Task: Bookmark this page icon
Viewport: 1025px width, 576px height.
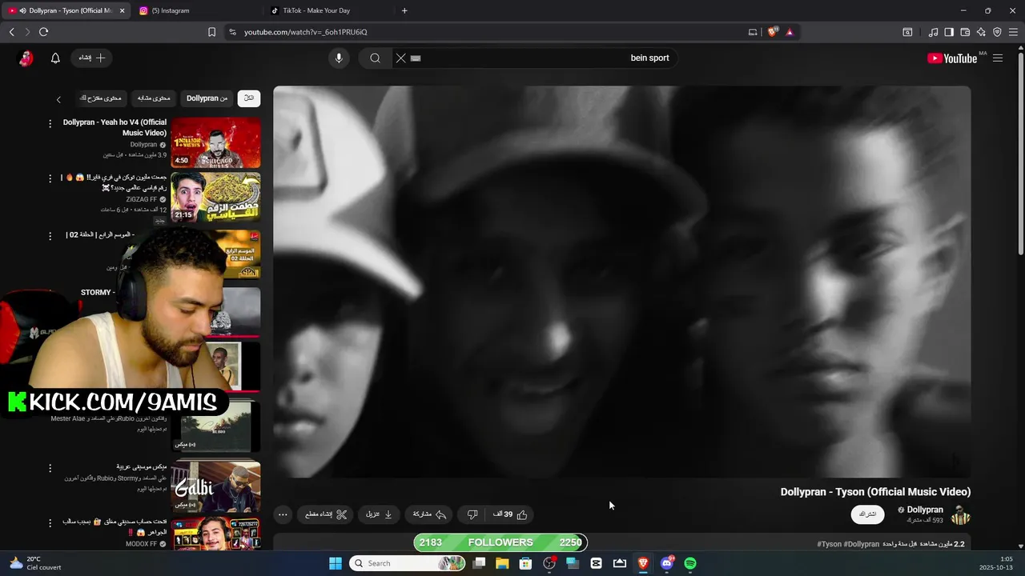Action: [x=211, y=32]
